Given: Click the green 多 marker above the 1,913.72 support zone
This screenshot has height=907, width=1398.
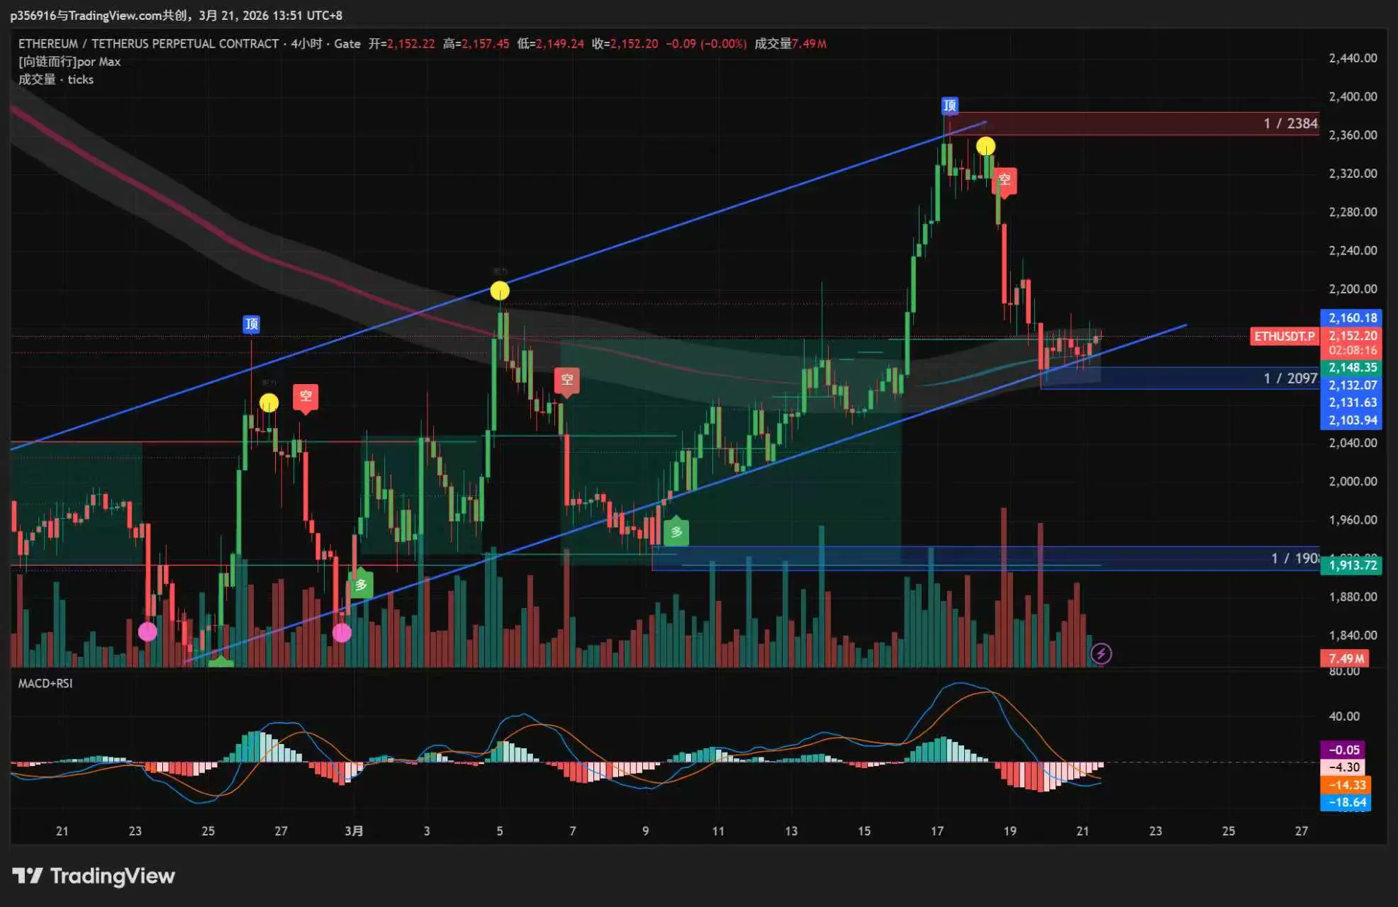Looking at the screenshot, I should coord(676,531).
